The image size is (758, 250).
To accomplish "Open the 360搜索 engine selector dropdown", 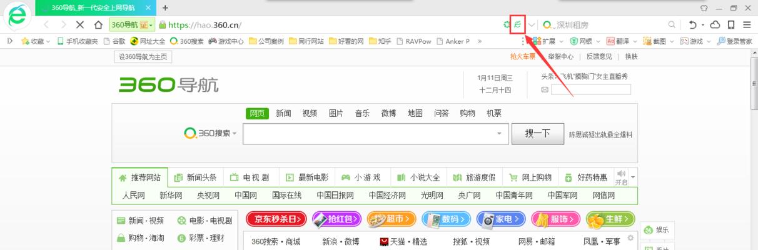I will [x=211, y=134].
